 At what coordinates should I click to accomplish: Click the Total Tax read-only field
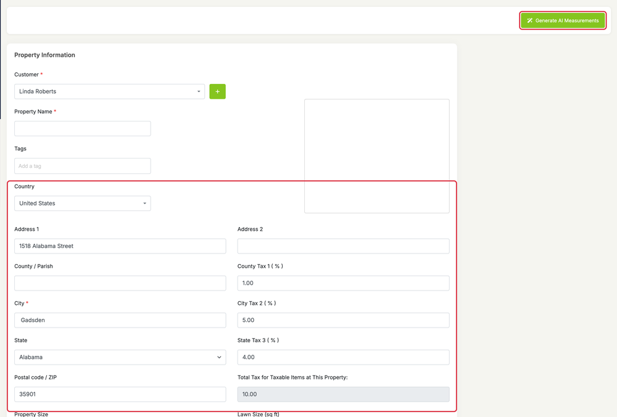(x=343, y=394)
